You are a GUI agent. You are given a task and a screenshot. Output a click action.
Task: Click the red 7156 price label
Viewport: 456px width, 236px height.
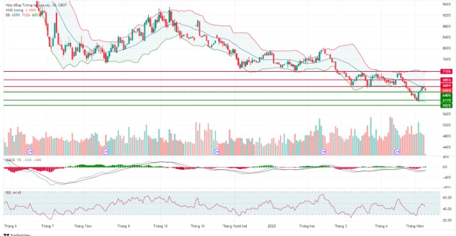tap(446, 71)
